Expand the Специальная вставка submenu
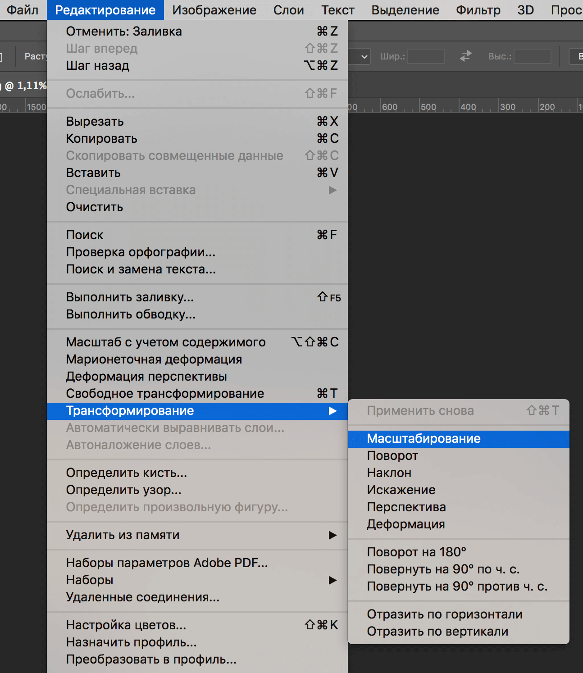 point(131,190)
